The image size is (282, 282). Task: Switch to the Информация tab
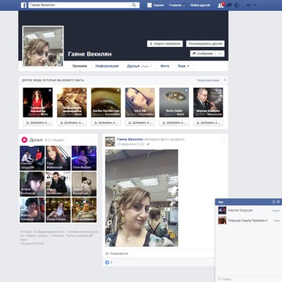(107, 66)
